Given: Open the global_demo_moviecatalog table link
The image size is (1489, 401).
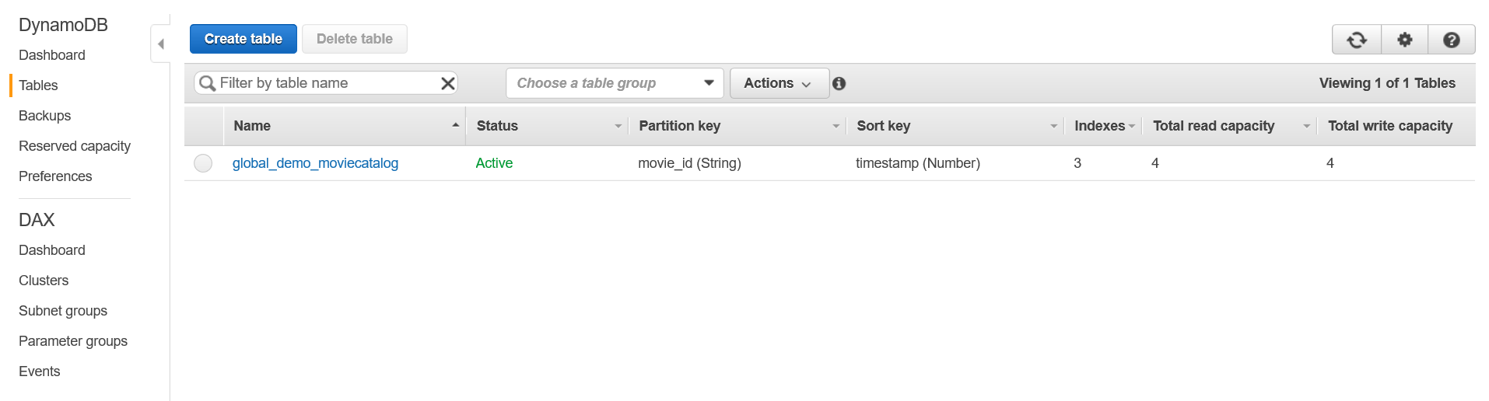Looking at the screenshot, I should [x=315, y=163].
